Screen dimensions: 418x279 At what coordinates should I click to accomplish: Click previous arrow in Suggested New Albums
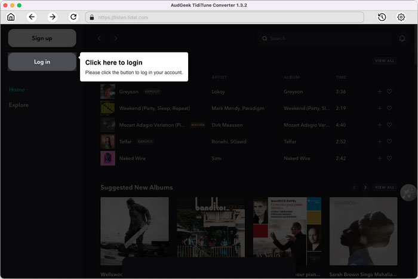(354, 188)
